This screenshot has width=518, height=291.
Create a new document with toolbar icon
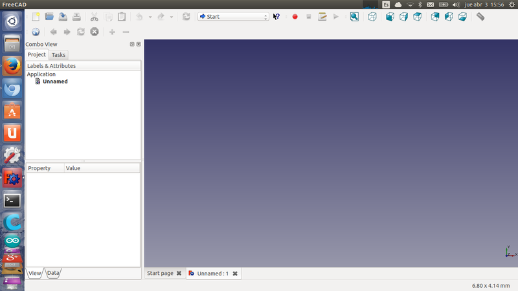(36, 17)
